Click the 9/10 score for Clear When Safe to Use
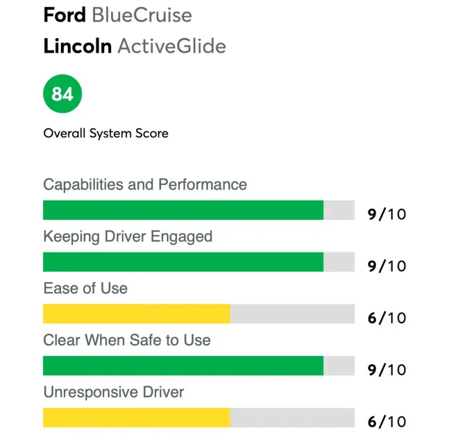Image resolution: width=458 pixels, height=437 pixels. click(387, 370)
